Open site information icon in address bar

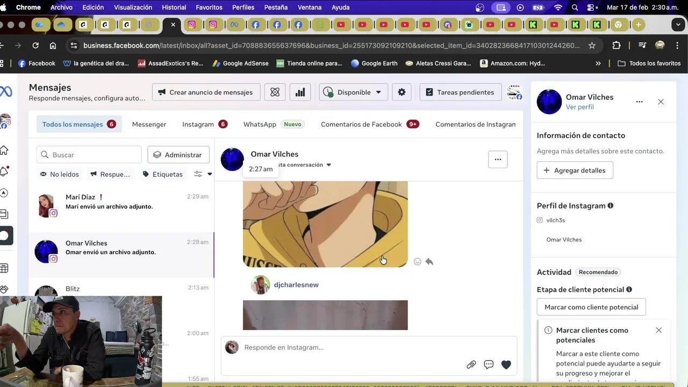coord(74,46)
